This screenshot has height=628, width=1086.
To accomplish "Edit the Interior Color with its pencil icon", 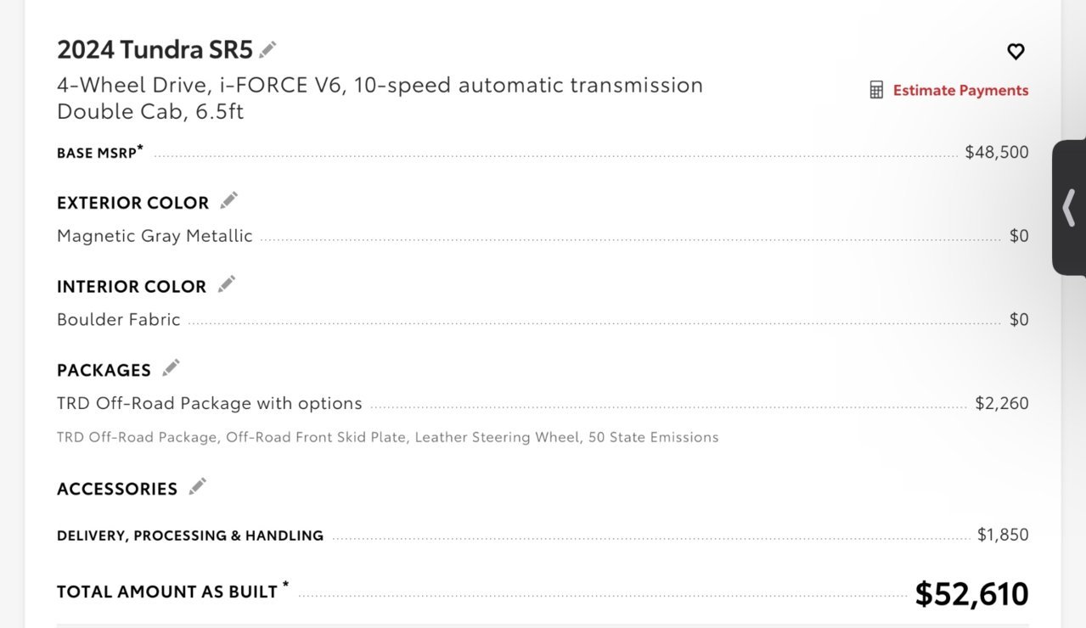I will tap(226, 284).
